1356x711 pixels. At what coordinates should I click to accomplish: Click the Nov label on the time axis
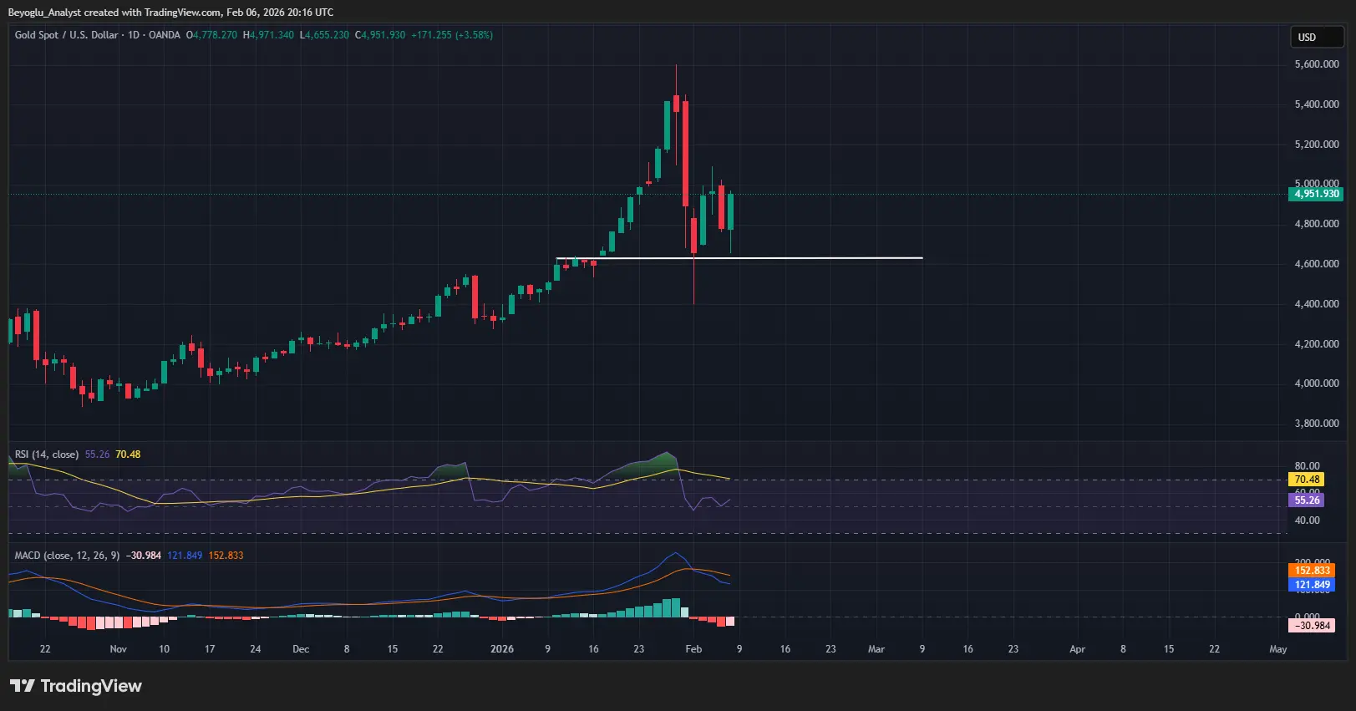click(119, 649)
